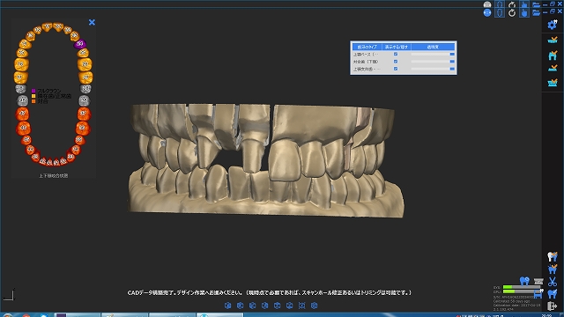The height and width of the screenshot is (317, 564).
Task: Click the middle visibility-toggle column header
Action: click(396, 47)
